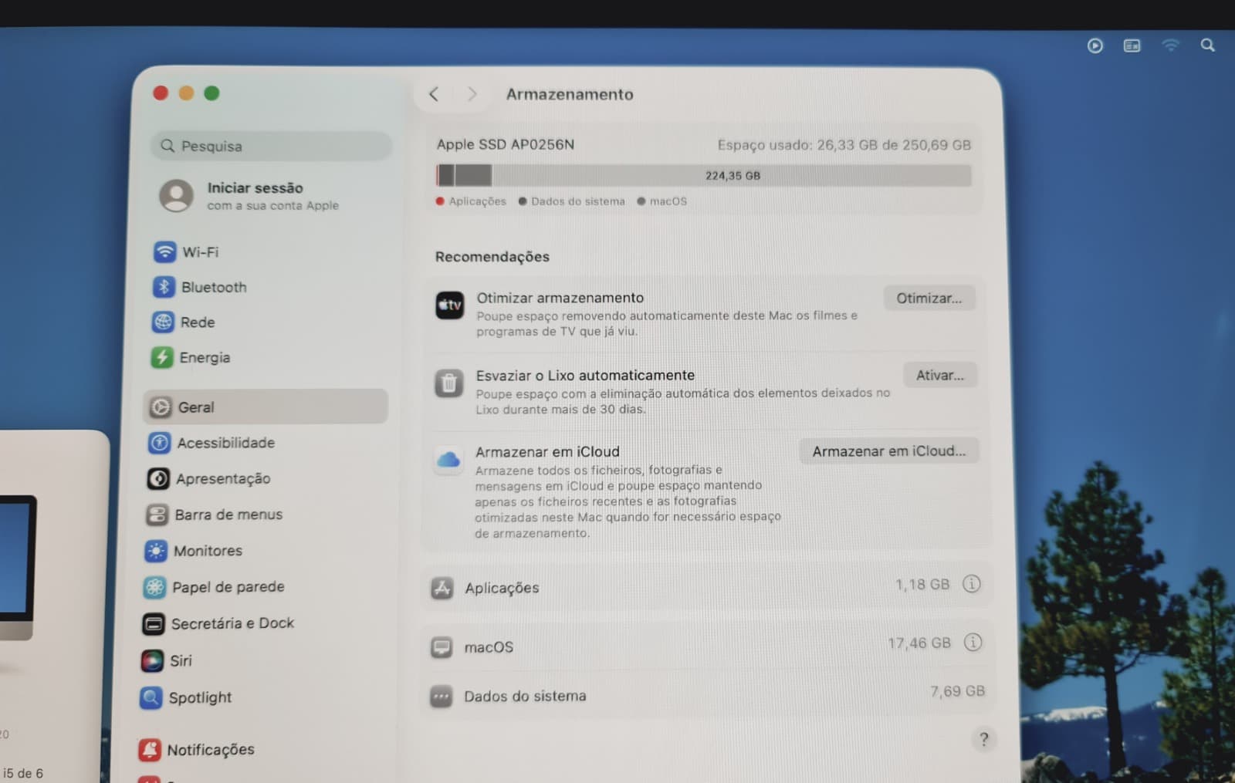Screen dimensions: 1235x783
Task: Click the Pesquisa search field
Action: (271, 146)
